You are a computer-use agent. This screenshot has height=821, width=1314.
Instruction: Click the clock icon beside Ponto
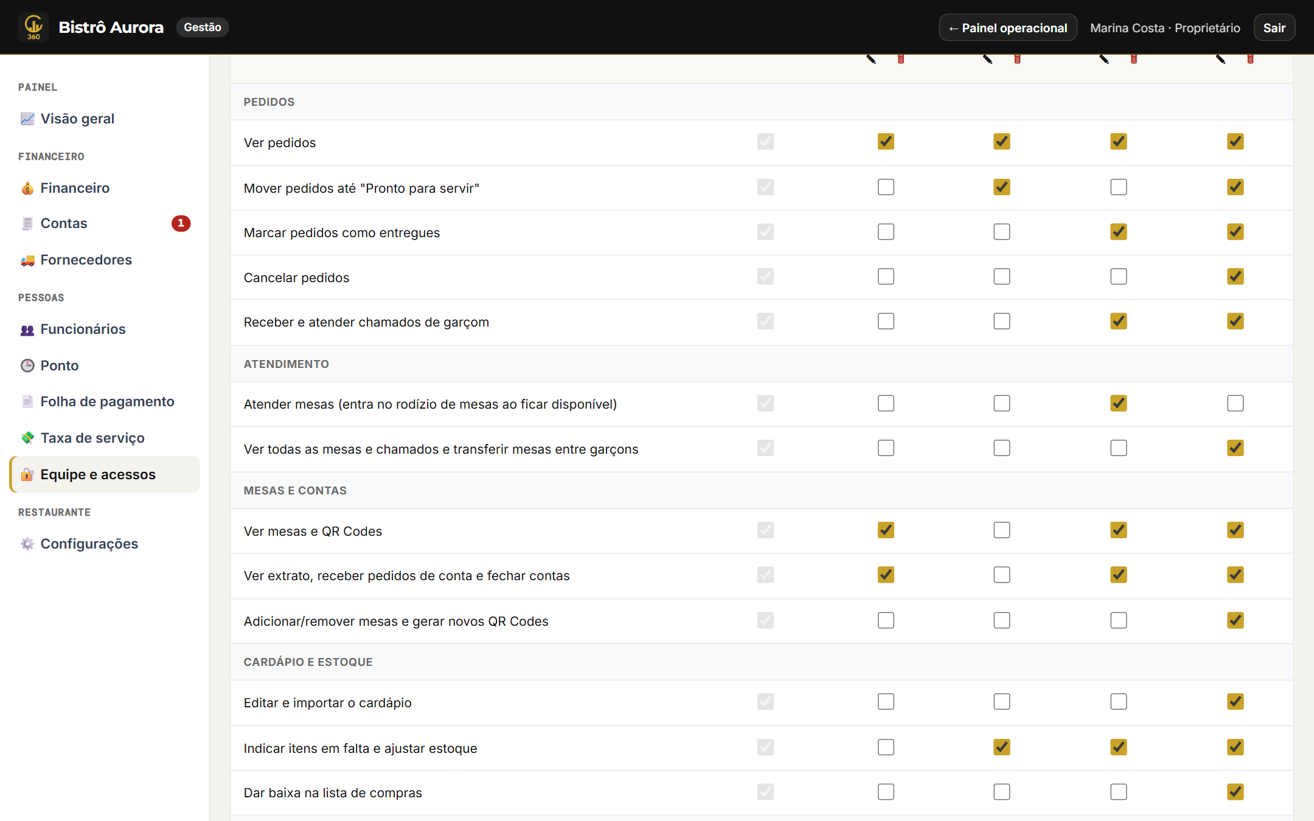tap(27, 365)
